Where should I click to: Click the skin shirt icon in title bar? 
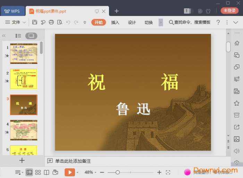click(208, 11)
